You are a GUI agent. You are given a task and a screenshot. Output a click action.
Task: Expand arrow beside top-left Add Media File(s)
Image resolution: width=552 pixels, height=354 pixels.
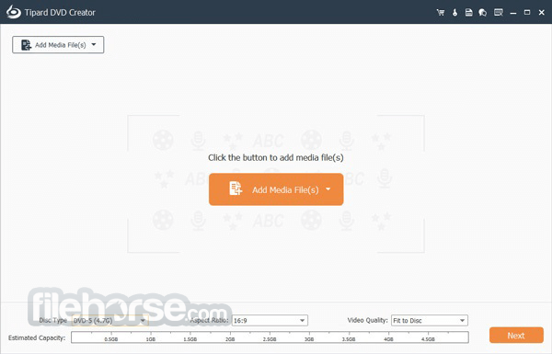point(94,45)
